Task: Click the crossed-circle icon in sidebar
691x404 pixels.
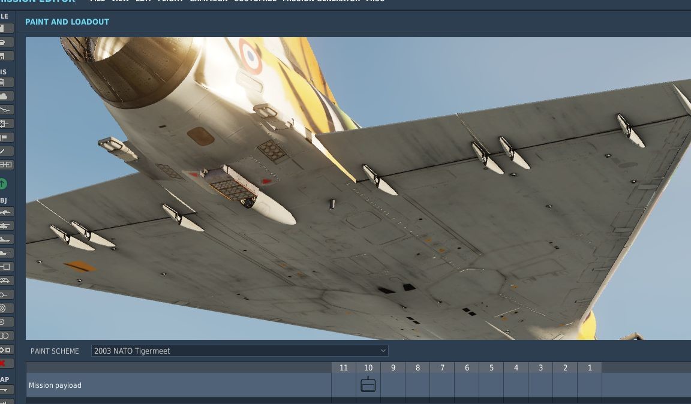Action: (x=5, y=322)
